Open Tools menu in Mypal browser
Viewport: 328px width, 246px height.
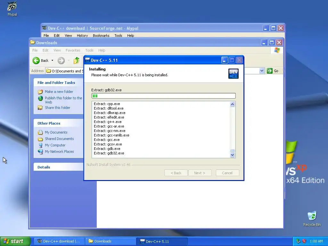(x=118, y=36)
